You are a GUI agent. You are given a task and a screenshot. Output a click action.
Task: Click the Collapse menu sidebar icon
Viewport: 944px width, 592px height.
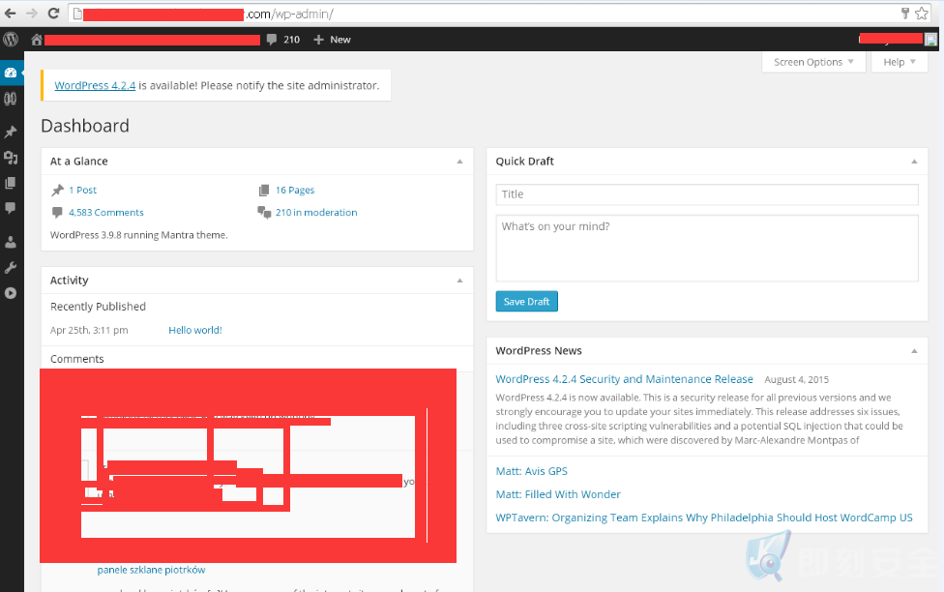pos(11,293)
